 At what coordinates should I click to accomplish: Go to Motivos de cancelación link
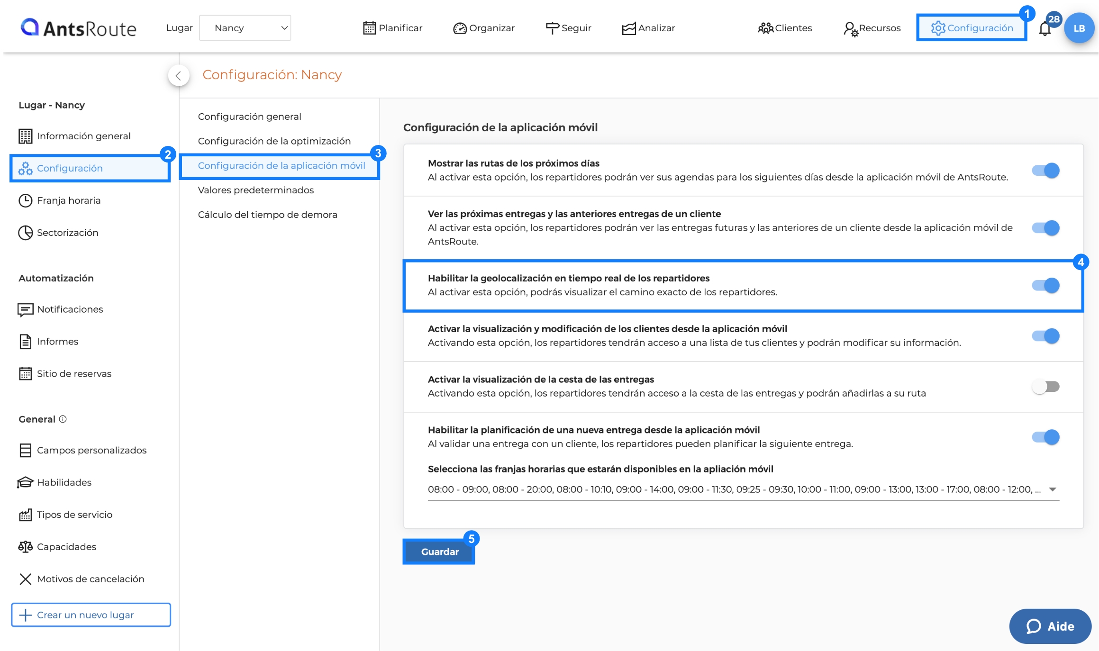tap(91, 579)
